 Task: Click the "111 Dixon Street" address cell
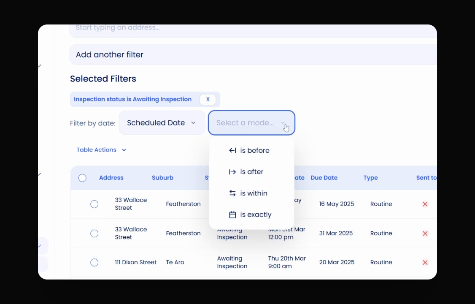(x=136, y=262)
